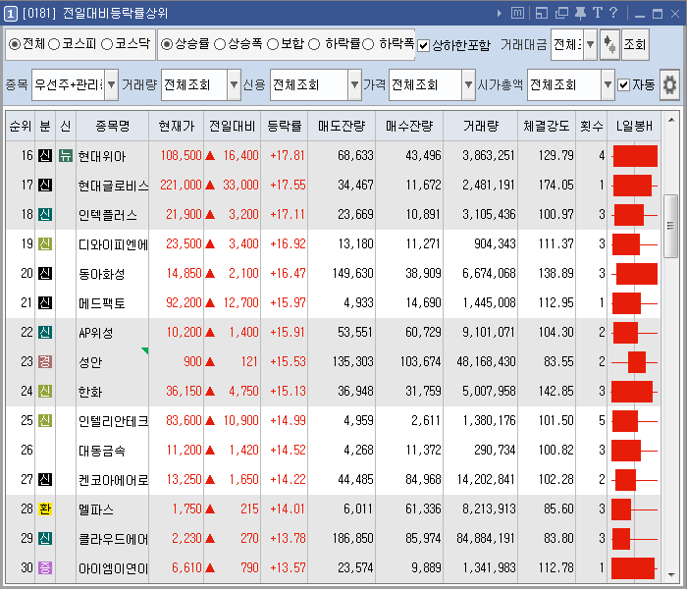Click the pin window icon in title bar
687x589 pixels.
(580, 13)
